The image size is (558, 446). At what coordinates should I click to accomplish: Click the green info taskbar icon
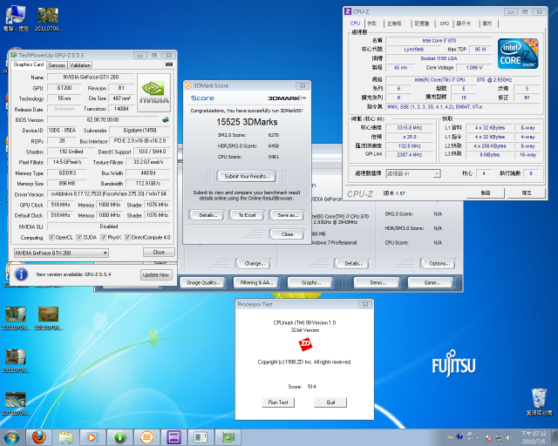[x=120, y=437]
